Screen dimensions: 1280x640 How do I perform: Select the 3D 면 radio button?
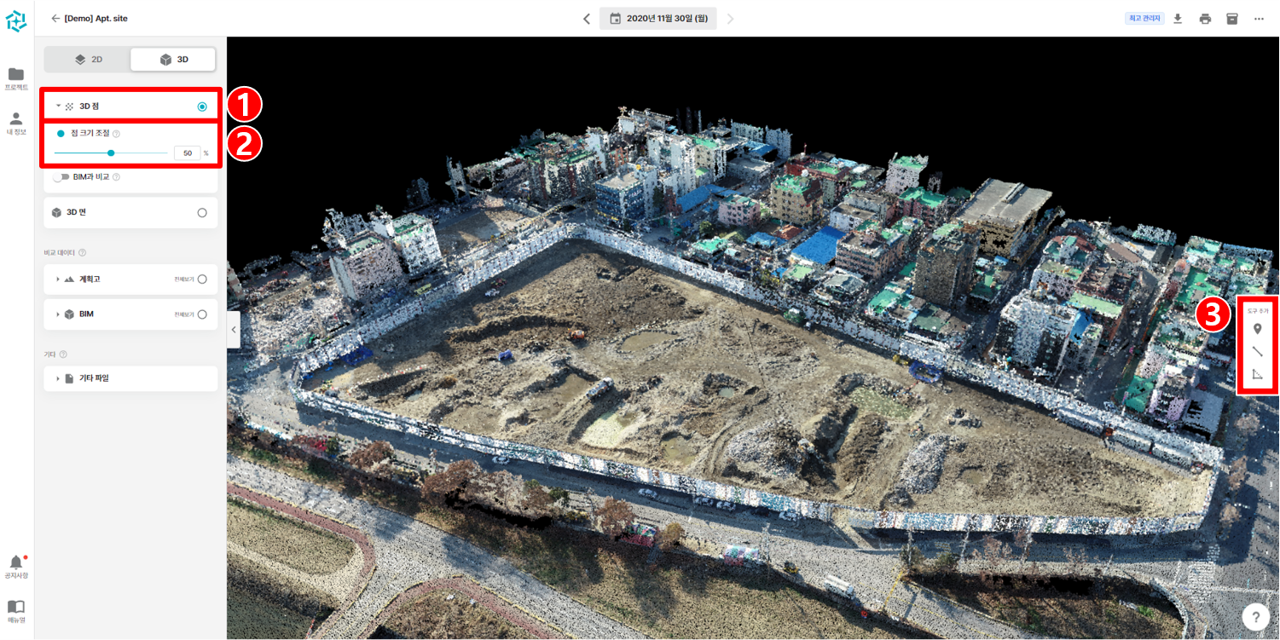coord(202,212)
